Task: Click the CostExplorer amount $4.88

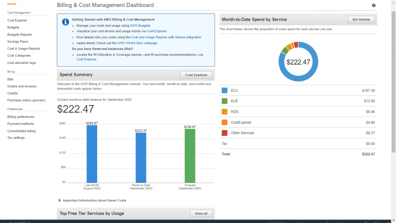Action: 370,122
